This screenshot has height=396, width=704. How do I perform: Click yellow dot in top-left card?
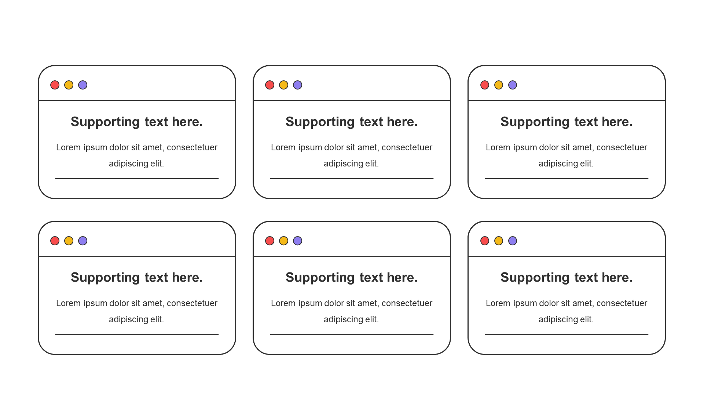69,85
